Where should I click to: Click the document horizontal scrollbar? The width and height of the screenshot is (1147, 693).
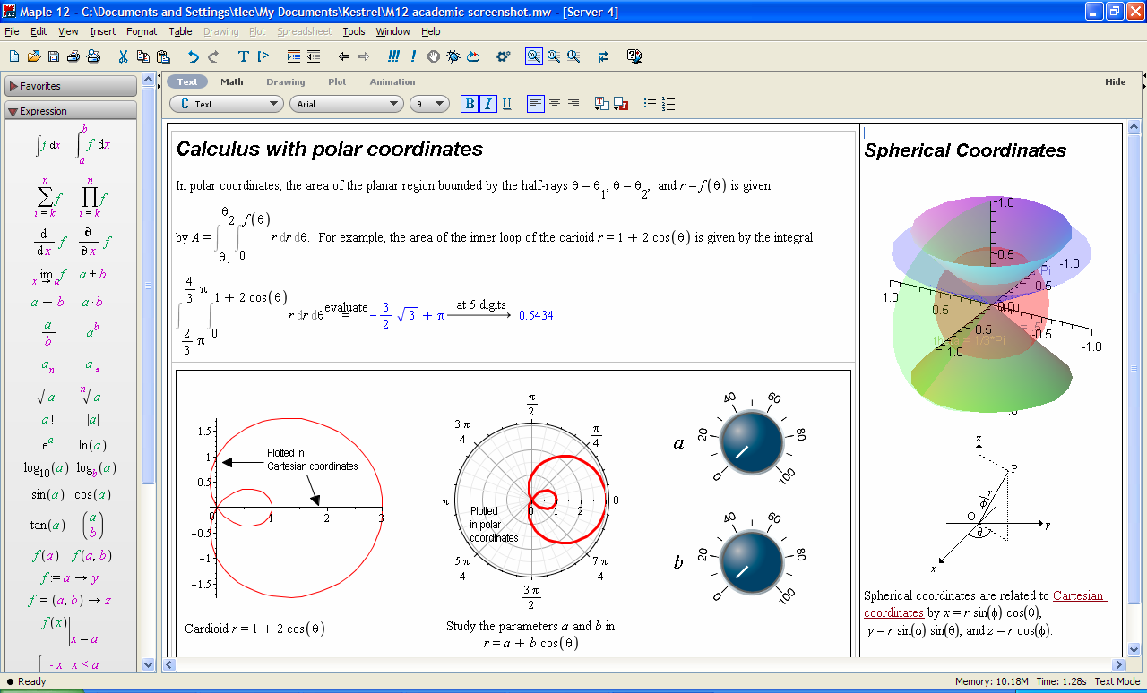(x=643, y=664)
